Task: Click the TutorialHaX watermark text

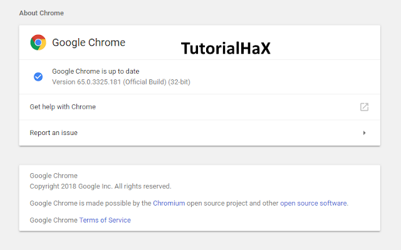Action: click(x=226, y=48)
